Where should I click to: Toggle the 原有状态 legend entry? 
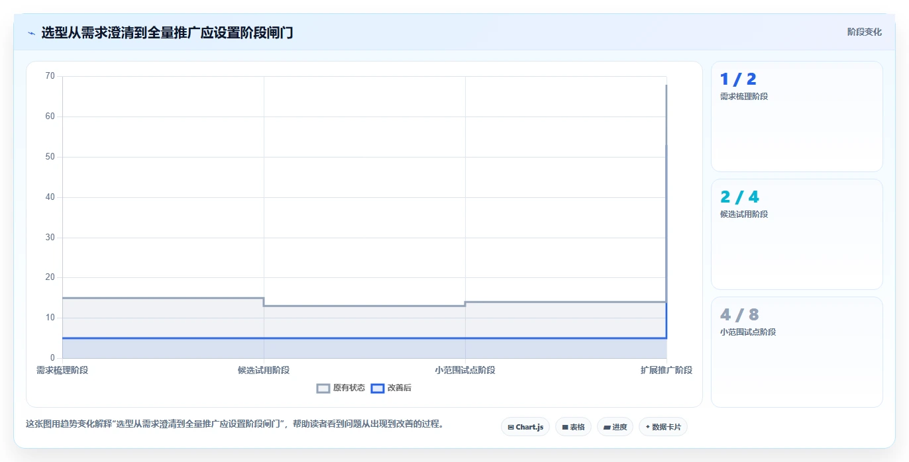(x=341, y=388)
